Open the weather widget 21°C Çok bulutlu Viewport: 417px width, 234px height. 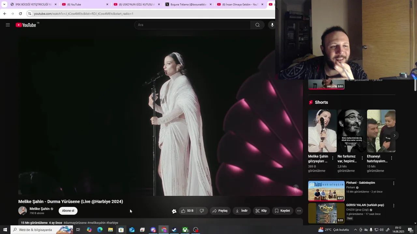point(333,230)
